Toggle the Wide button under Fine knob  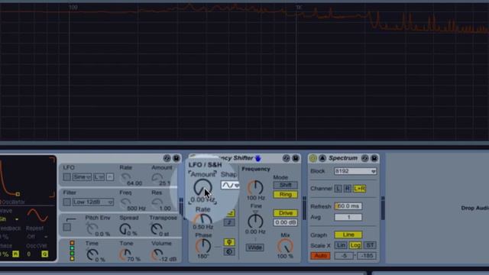click(254, 247)
